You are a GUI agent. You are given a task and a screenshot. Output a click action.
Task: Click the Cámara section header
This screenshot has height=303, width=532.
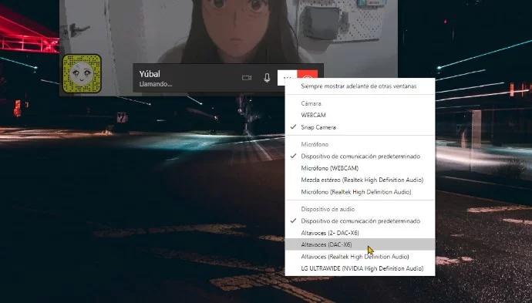pyautogui.click(x=311, y=103)
